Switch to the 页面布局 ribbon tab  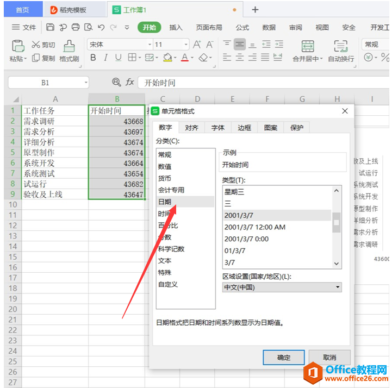tap(209, 27)
